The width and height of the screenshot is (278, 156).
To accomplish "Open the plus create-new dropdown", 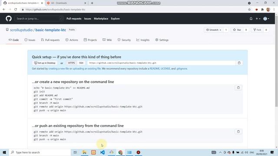I will (258, 19).
